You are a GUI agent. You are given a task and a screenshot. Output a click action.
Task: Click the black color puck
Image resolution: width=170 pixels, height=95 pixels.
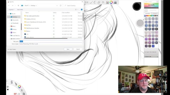(137, 6)
